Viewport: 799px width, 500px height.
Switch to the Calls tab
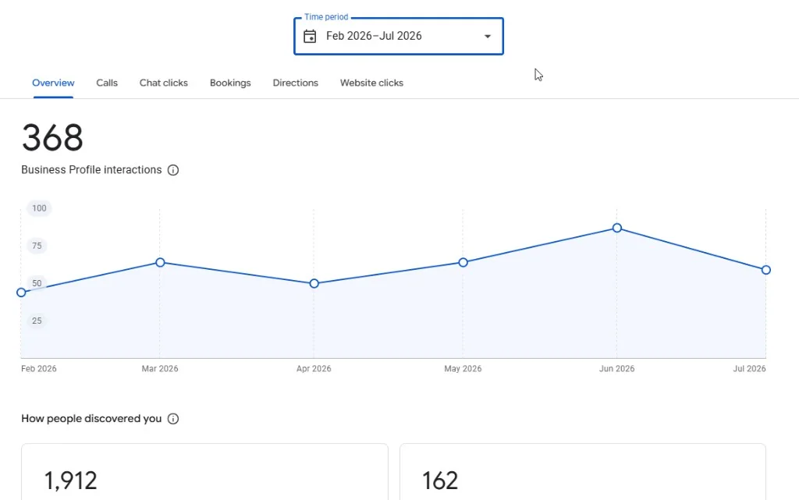[107, 83]
